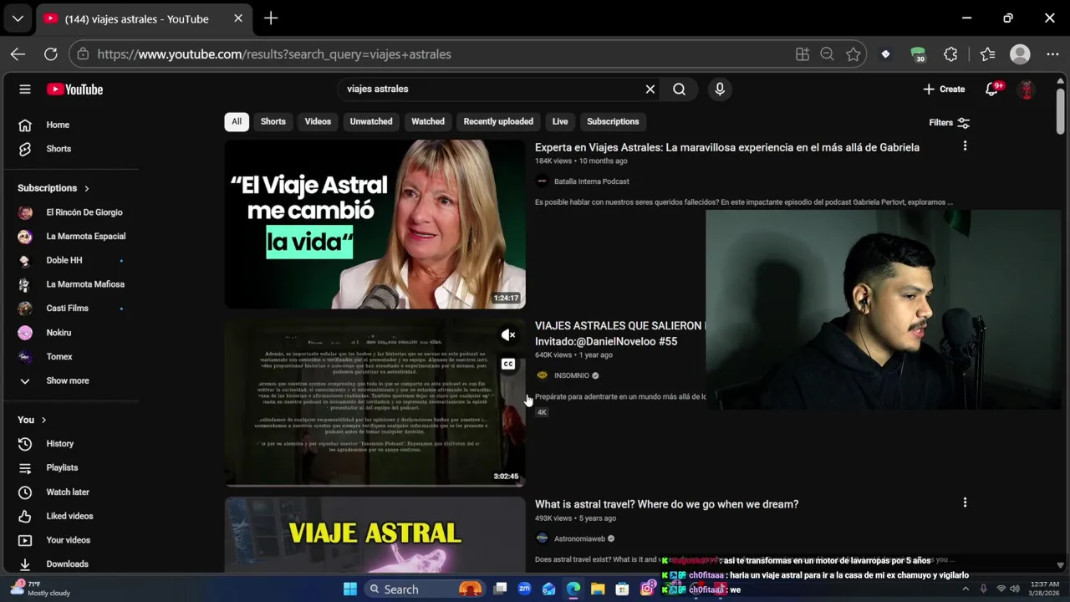Filter results by Live
Viewport: 1070px width, 602px height.
[x=560, y=121]
